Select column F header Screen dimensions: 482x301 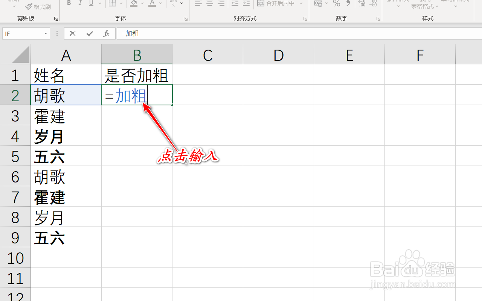[x=420, y=55]
